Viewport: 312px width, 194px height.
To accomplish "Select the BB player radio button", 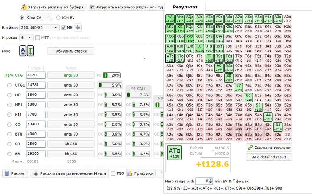I will pyautogui.click(x=9, y=154).
